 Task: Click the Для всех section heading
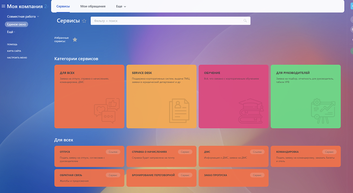[64, 140]
